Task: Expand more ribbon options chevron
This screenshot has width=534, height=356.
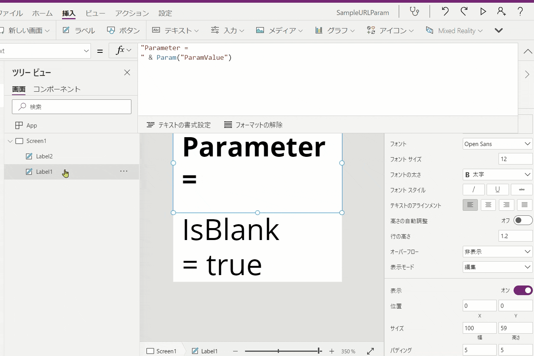Action: [499, 30]
